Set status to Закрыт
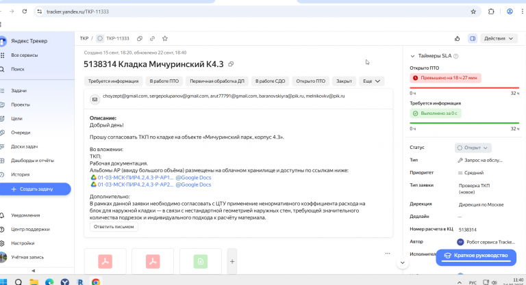Viewport: 526px width, 285px height. 344,81
